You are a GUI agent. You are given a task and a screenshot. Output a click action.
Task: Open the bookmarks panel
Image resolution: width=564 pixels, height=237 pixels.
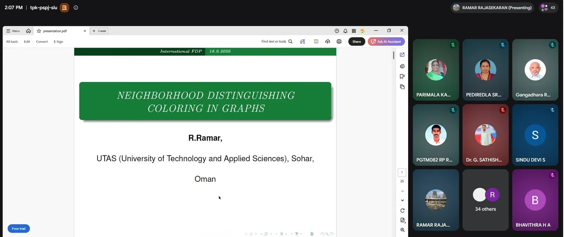[402, 77]
